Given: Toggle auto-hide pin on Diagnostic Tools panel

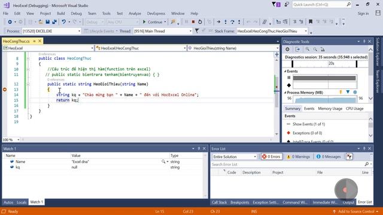Looking at the screenshot, I should click(364, 41).
